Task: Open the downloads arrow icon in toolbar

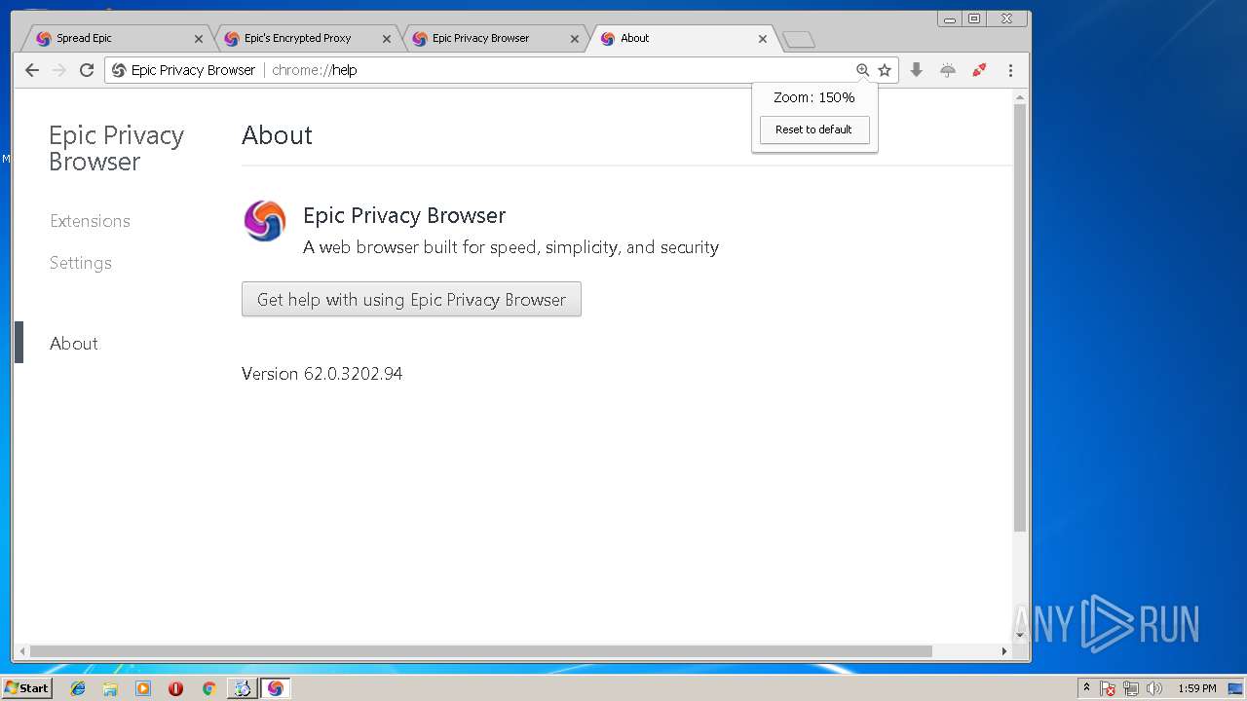Action: pos(916,70)
